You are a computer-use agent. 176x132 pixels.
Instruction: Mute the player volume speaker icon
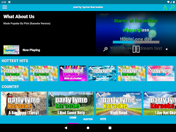coord(167,49)
